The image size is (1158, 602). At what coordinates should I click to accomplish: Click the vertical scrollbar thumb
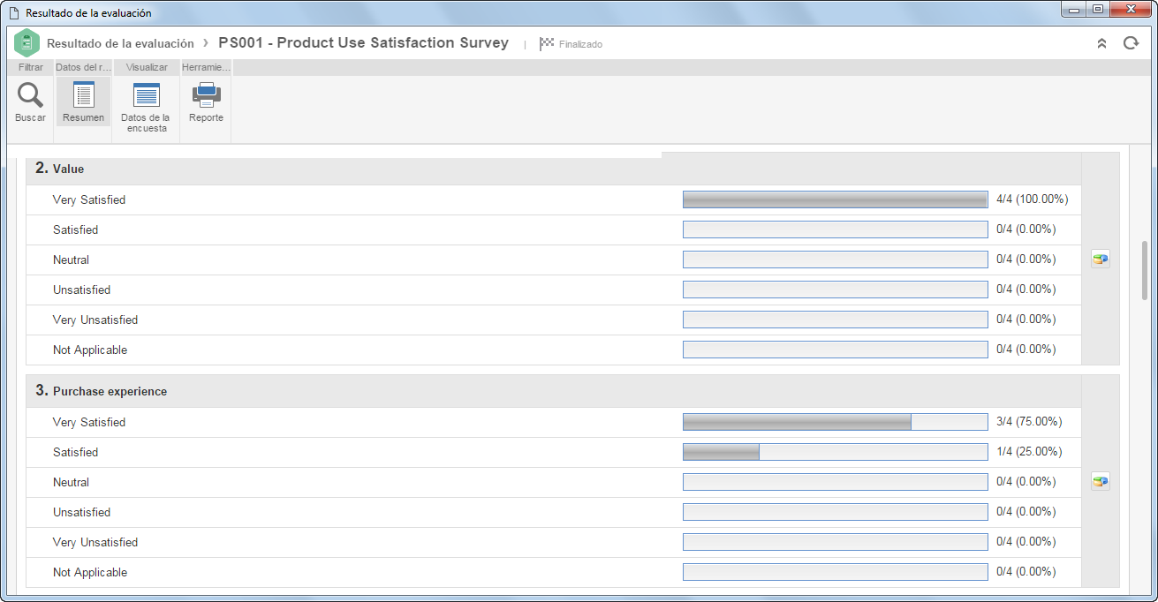[1145, 270]
